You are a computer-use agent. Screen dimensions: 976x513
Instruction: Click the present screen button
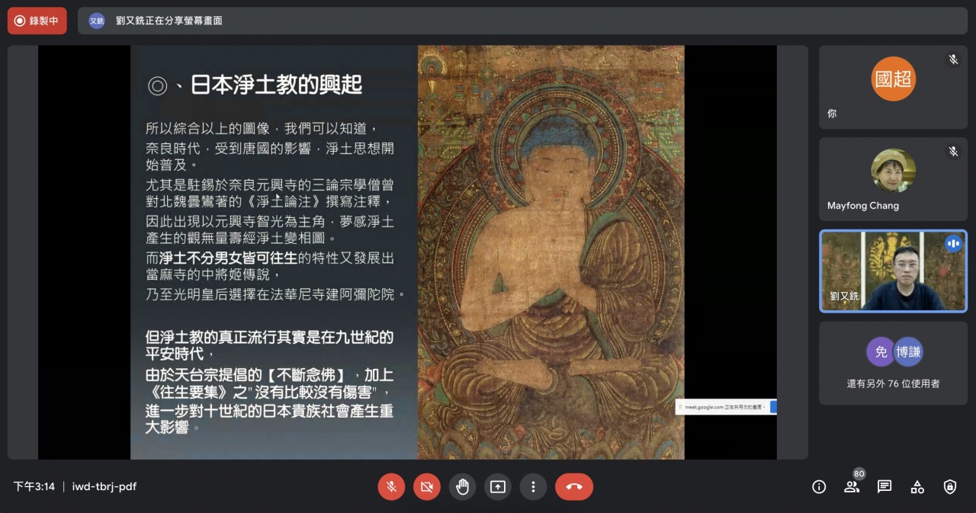(498, 486)
